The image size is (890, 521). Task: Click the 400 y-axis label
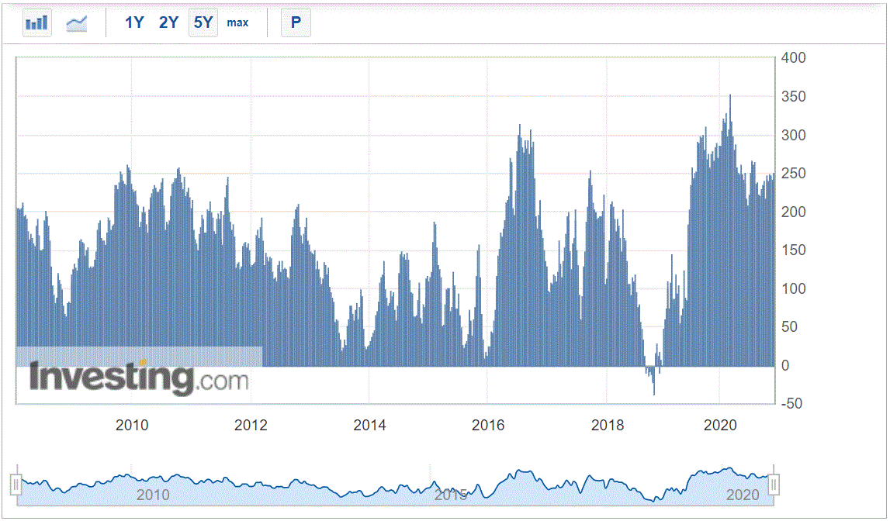(x=794, y=58)
